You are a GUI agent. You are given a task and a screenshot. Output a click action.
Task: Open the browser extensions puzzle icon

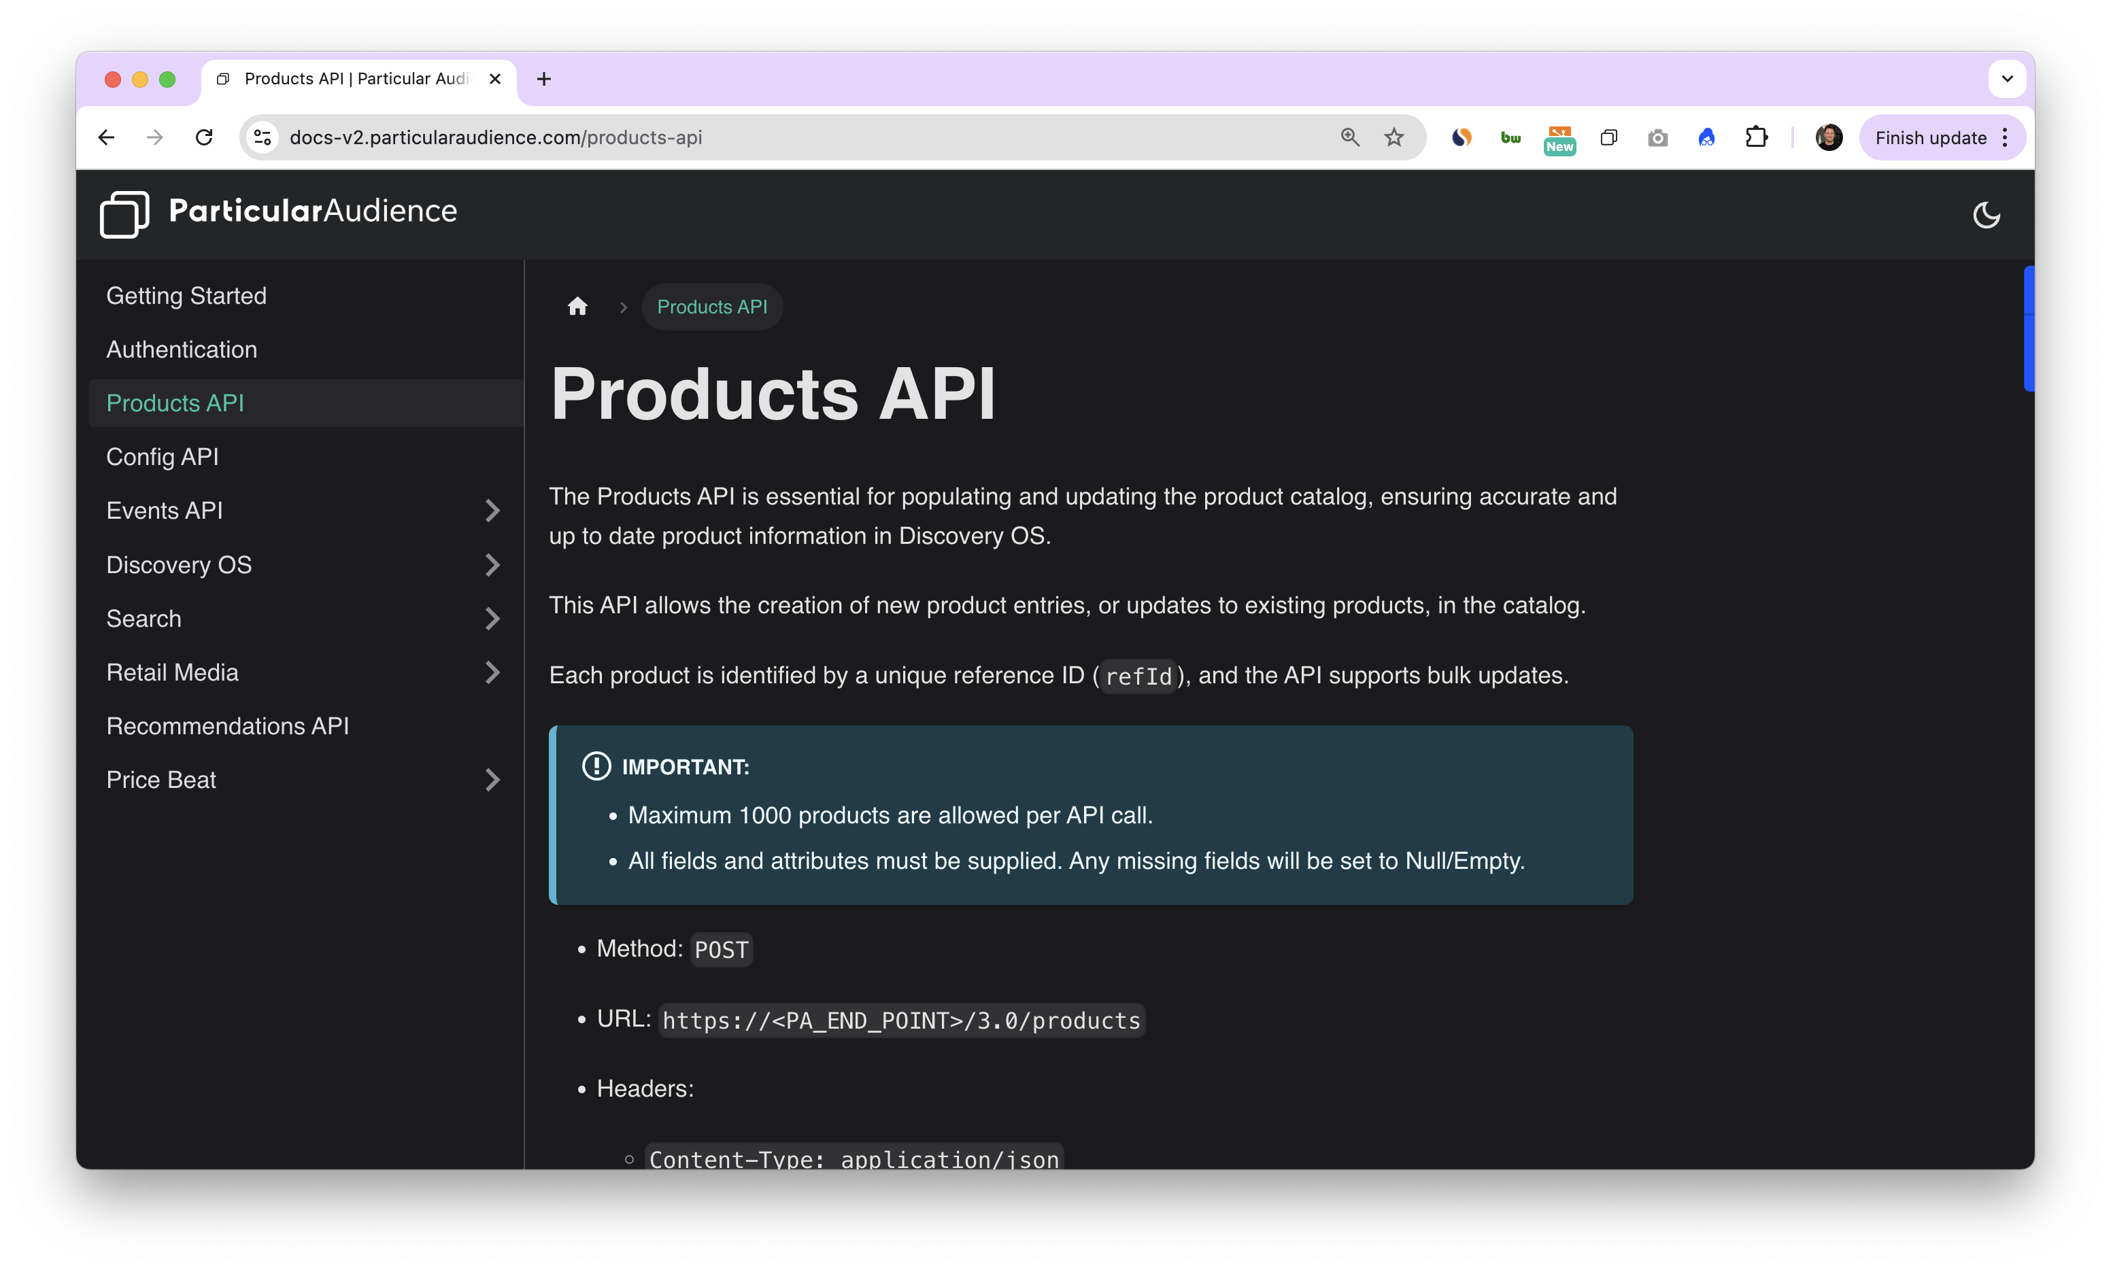pos(1756,137)
